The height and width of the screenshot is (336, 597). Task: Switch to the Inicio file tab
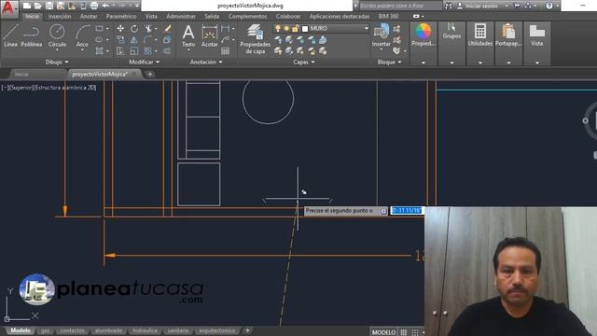21,75
